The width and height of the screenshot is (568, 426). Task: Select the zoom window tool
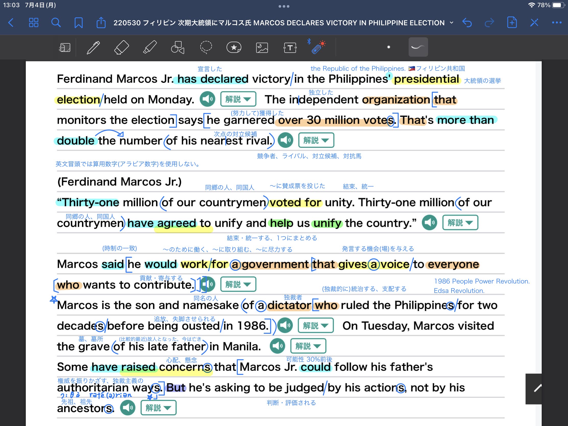coord(65,48)
